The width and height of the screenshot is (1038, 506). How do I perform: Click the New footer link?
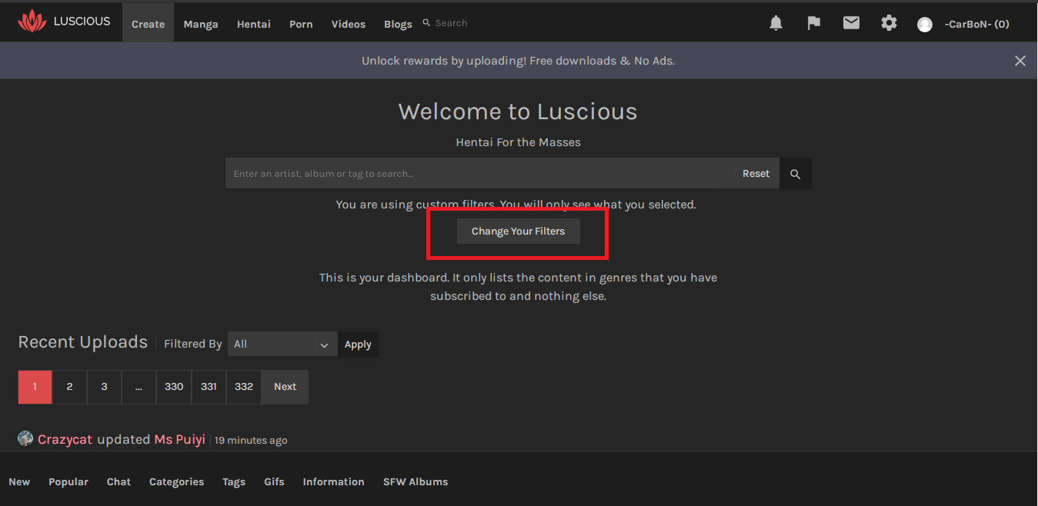(19, 481)
